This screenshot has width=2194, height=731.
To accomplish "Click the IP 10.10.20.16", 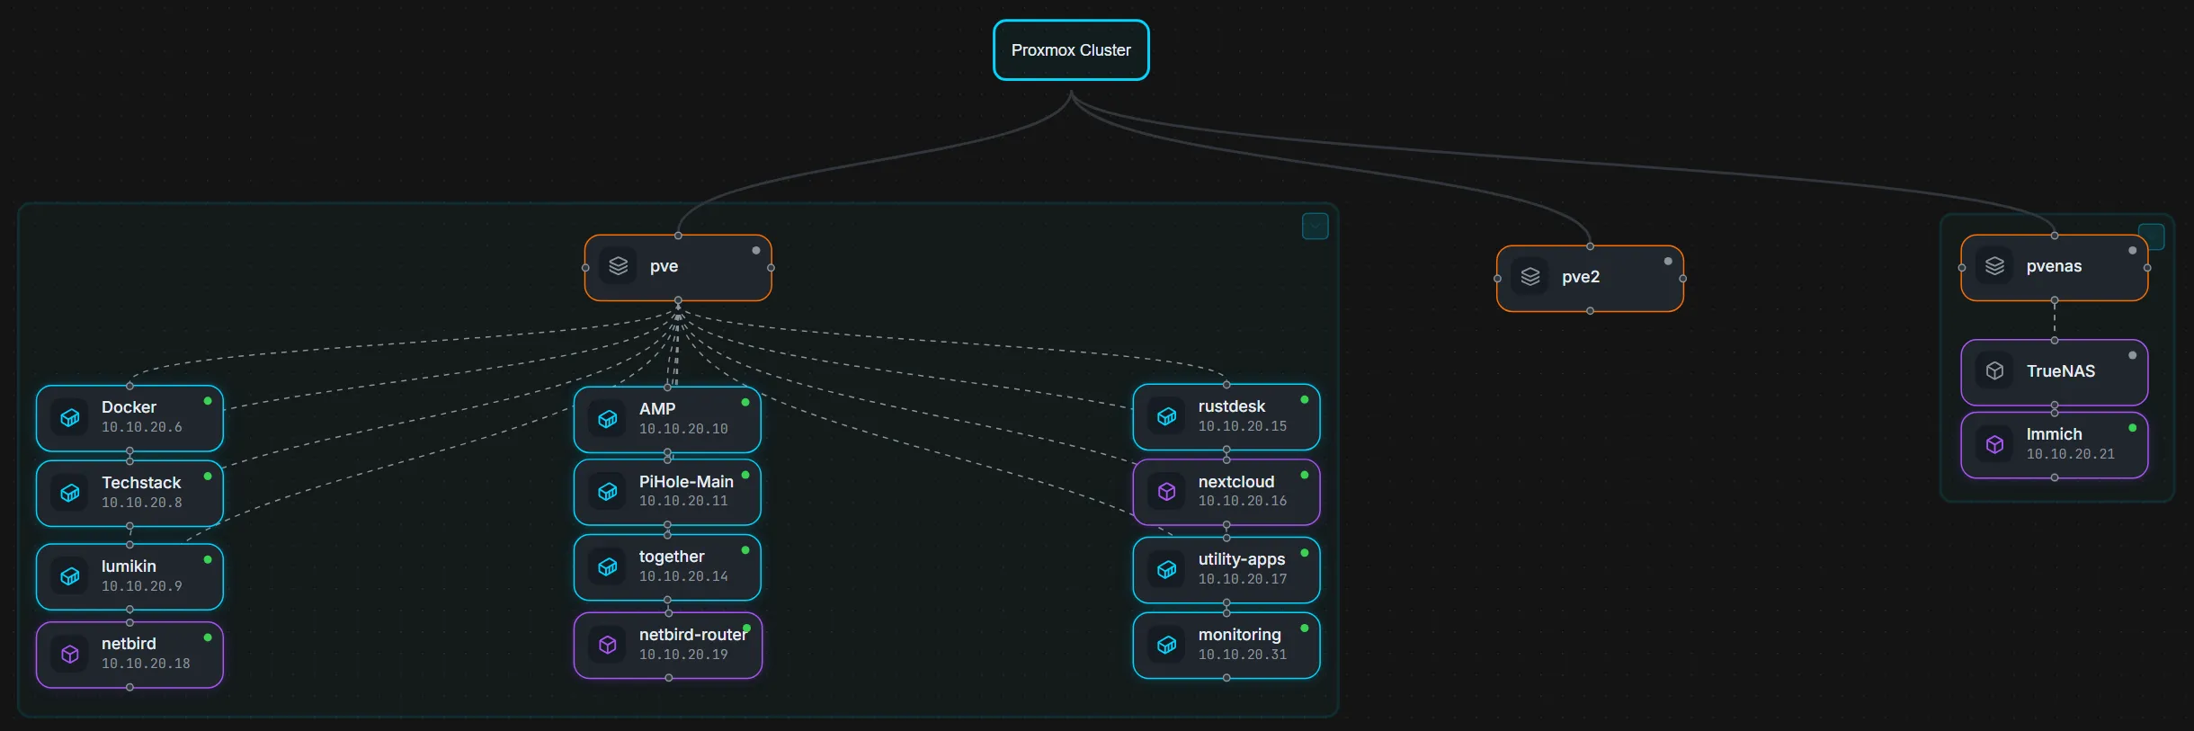I will click(1243, 501).
